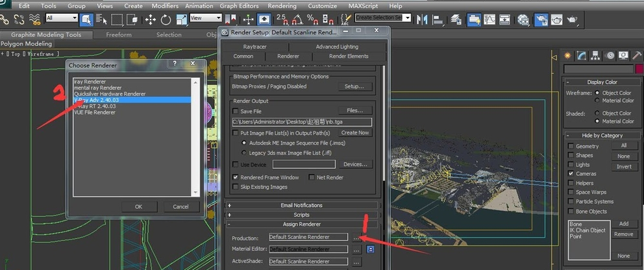
Task: Click the object color swatch
Action: (639, 69)
